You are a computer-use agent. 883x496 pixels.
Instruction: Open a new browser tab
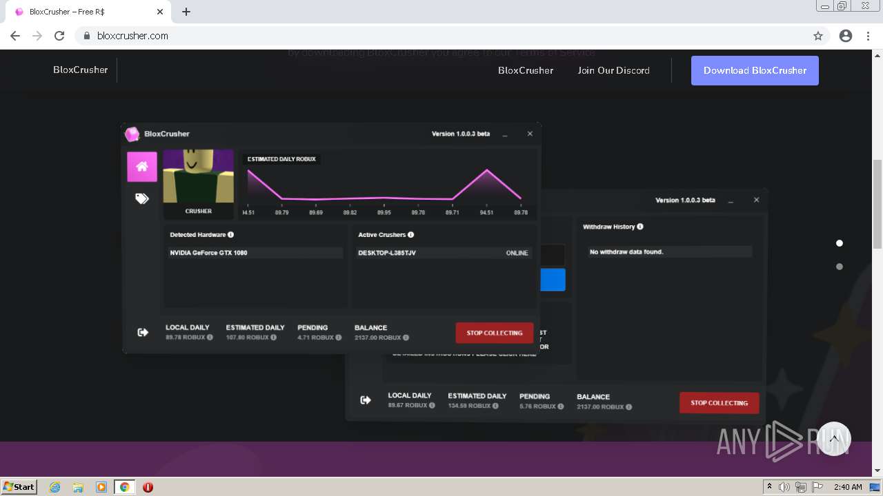tap(186, 12)
